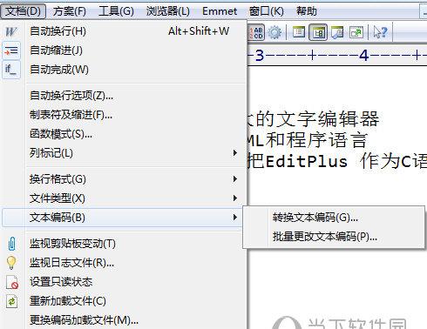Screen dimensions: 427x329
Task: Open the Emmet menu
Action: coord(220,11)
